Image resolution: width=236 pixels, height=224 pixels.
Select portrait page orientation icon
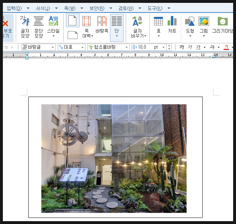[73, 20]
